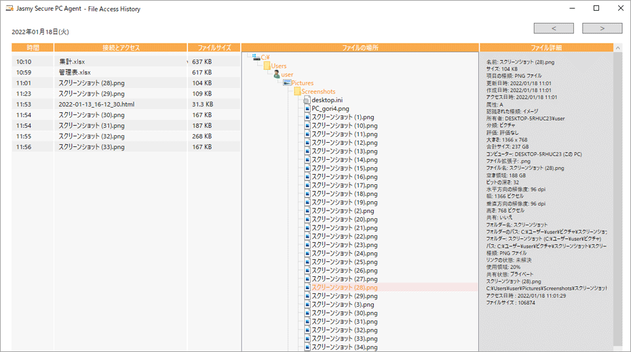Viewport: 631px width, 352px height.
Task: Click the file details scrollbar up arrow
Action: point(618,48)
